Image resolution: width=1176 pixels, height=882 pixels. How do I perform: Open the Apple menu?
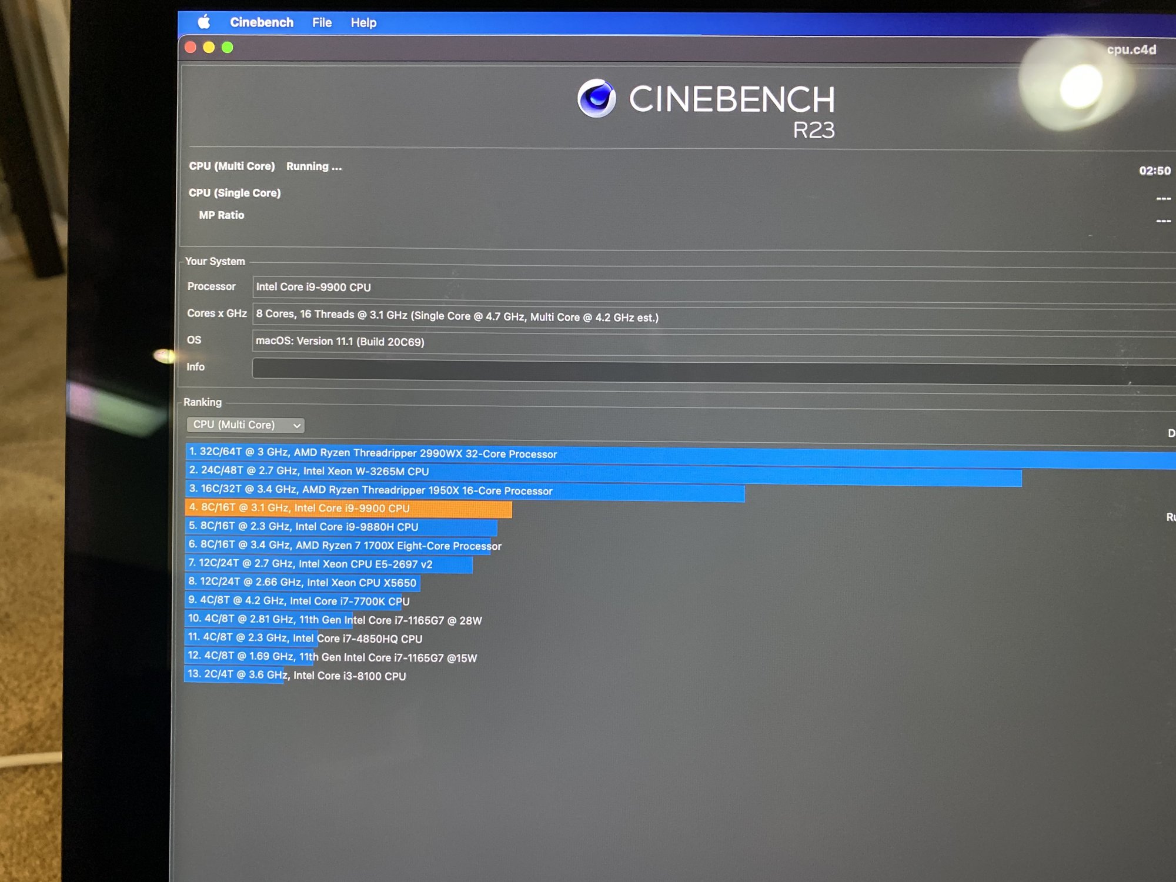[x=204, y=22]
